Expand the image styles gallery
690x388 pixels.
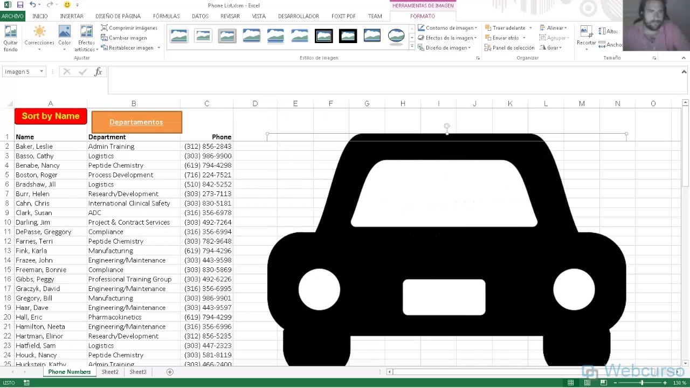(412, 47)
